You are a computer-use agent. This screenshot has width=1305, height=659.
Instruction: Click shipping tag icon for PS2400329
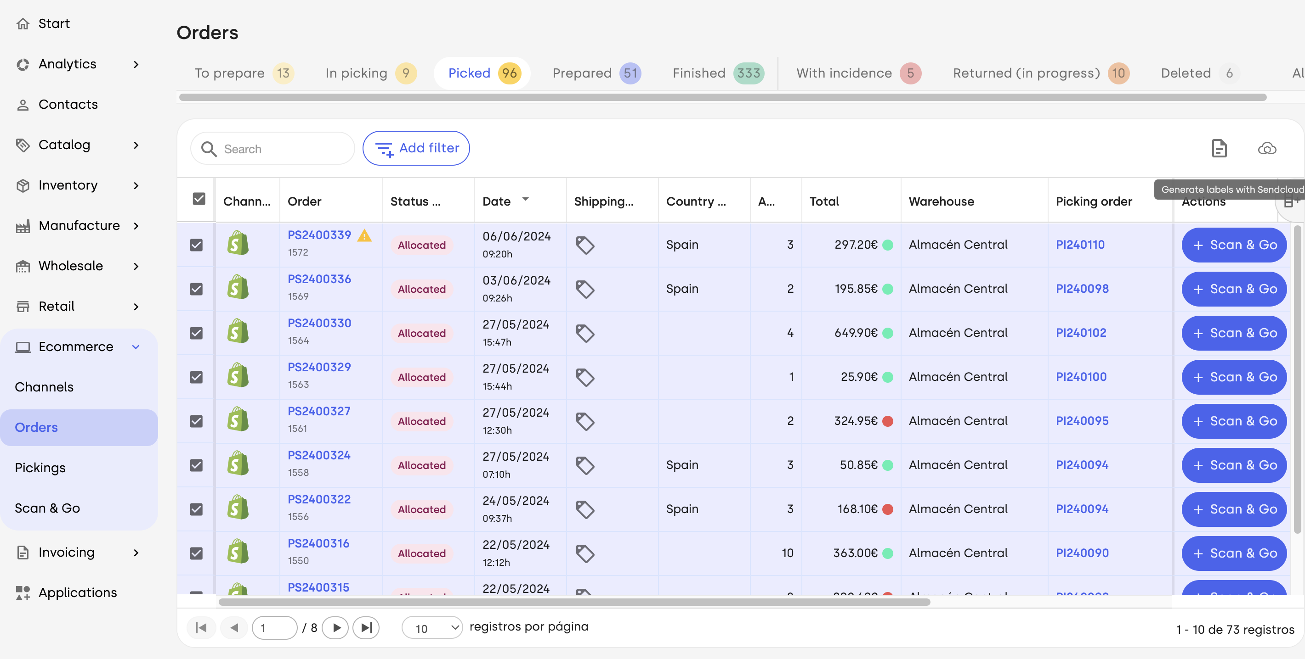[584, 377]
